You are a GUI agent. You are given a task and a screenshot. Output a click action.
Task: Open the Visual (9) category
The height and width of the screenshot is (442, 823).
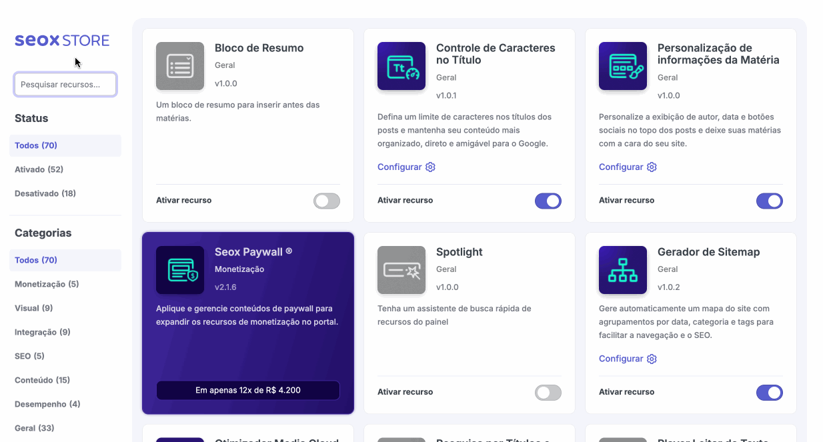tap(65, 308)
